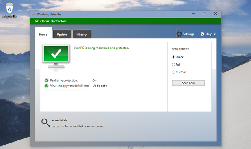Click the Windows Defender title bar icon
251x149 pixels.
(x=34, y=14)
